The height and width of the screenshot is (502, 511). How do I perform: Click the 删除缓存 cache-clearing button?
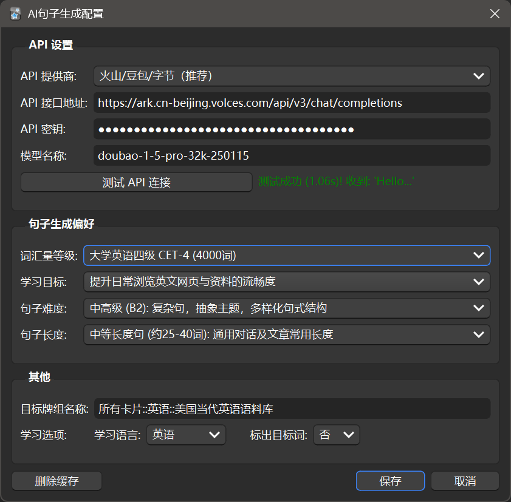57,481
